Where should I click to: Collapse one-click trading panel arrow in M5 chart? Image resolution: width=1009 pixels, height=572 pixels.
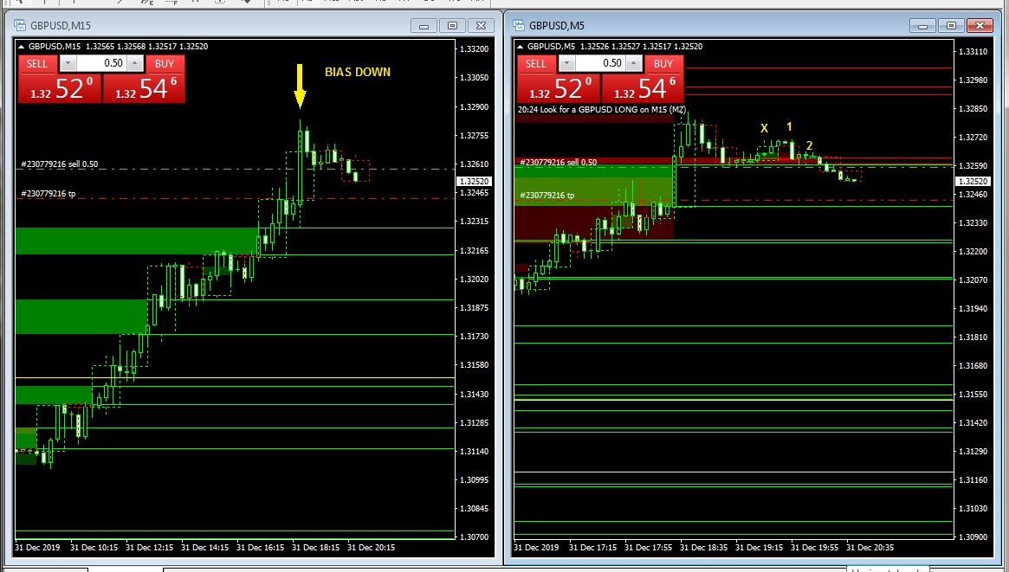click(520, 46)
